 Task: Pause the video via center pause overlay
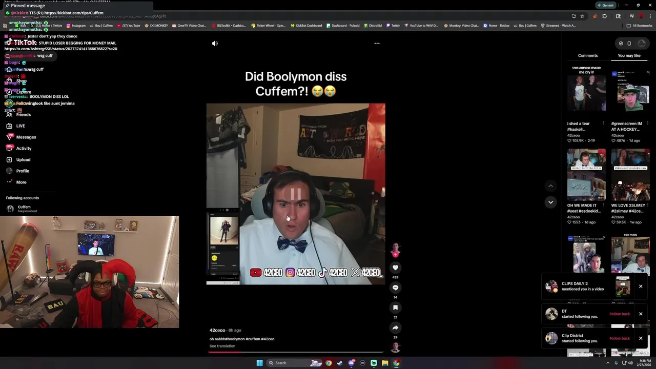(296, 194)
